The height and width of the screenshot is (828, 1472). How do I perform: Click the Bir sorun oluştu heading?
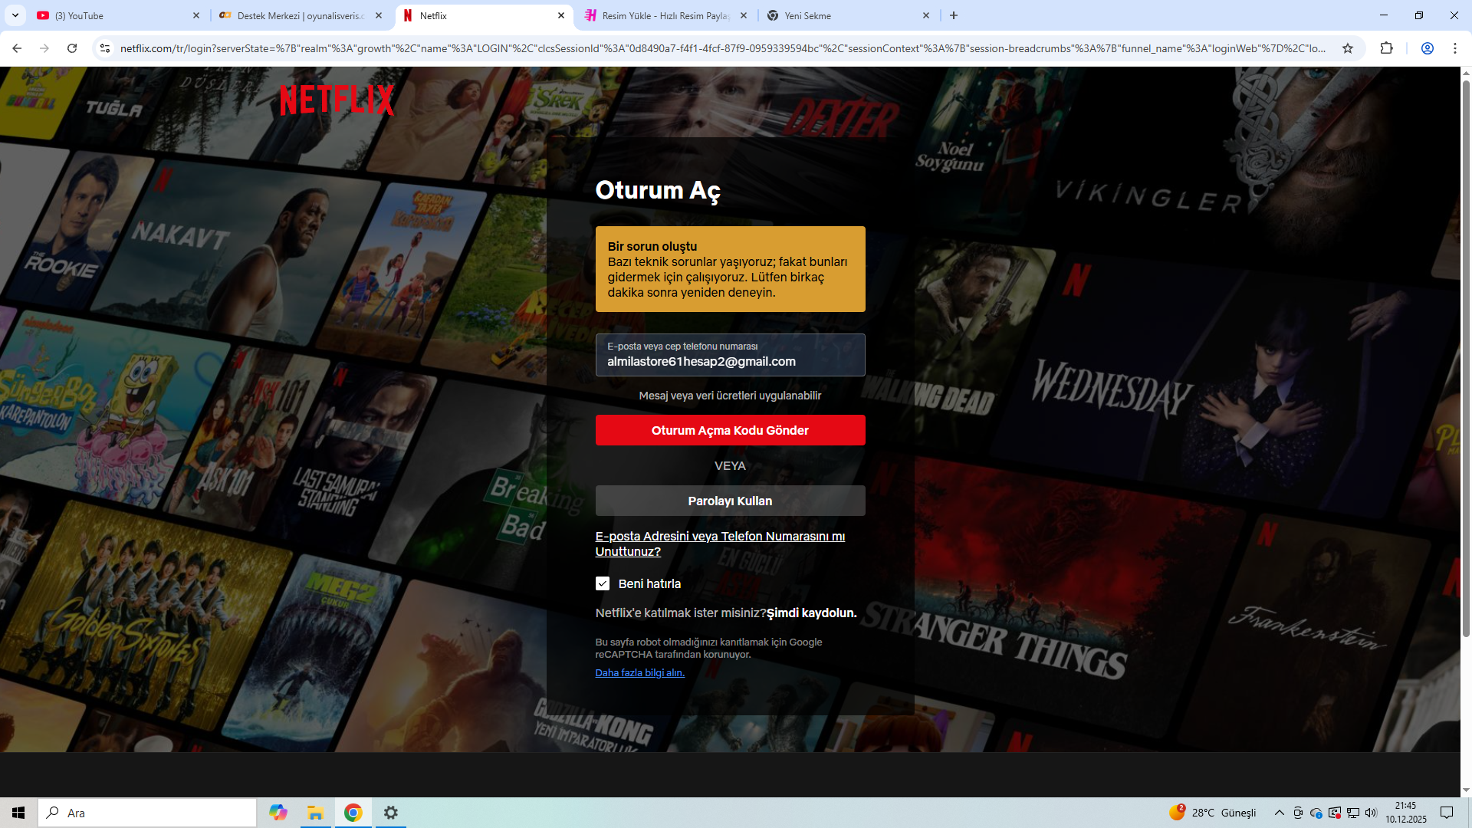click(652, 246)
